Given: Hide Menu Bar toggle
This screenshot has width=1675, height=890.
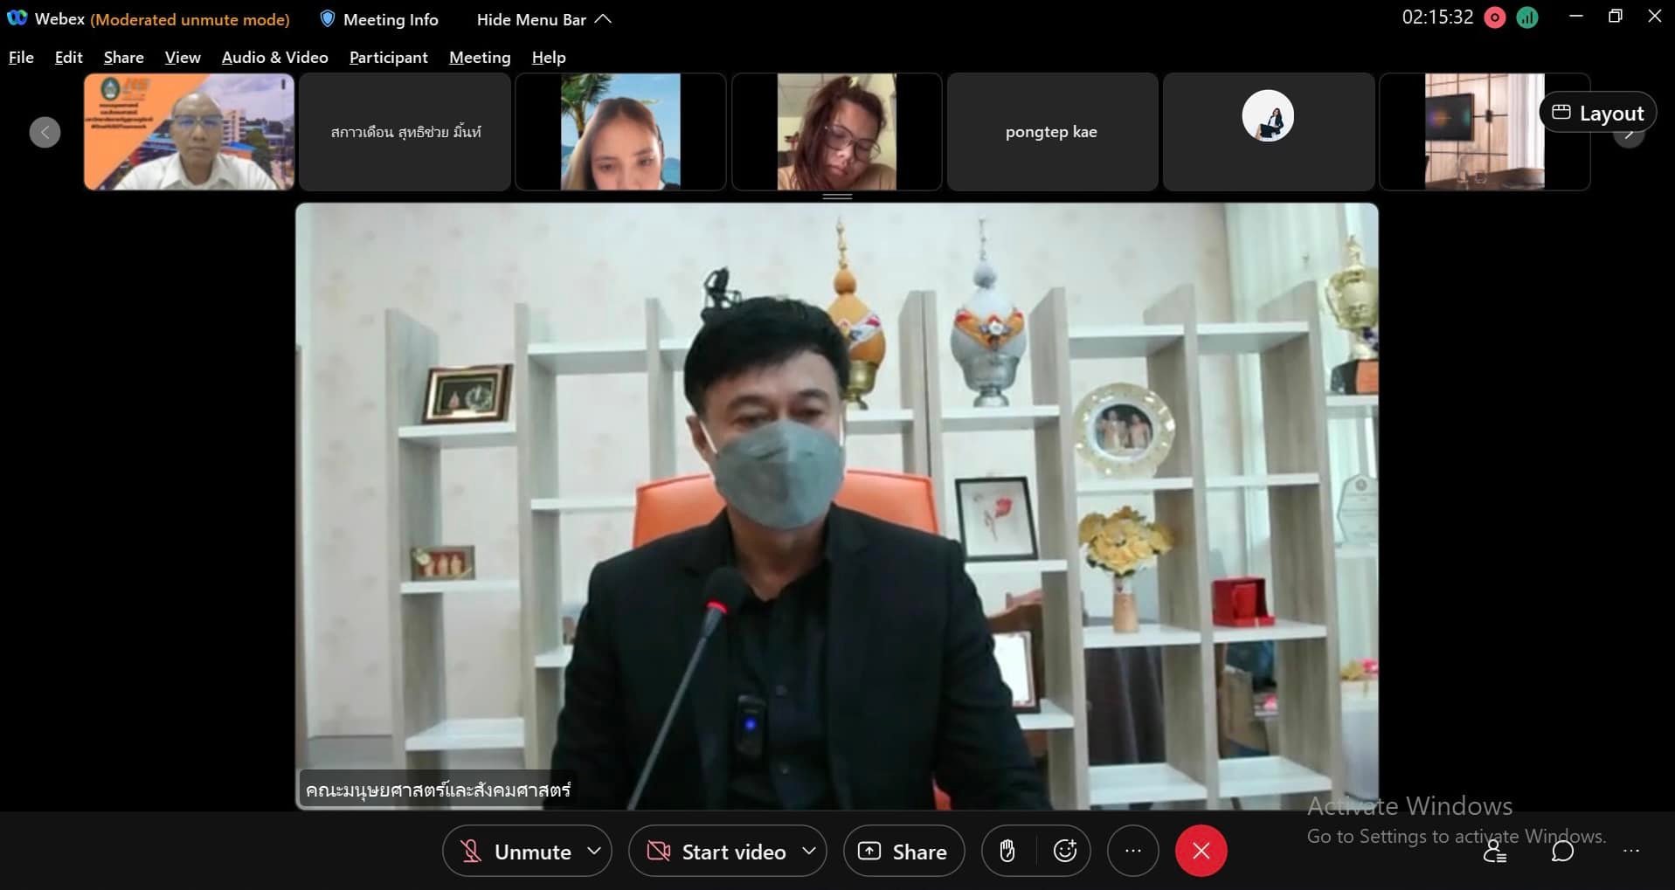Looking at the screenshot, I should [x=543, y=19].
